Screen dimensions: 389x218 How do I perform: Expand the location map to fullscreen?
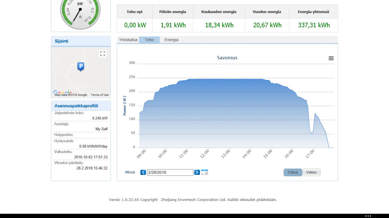click(102, 54)
